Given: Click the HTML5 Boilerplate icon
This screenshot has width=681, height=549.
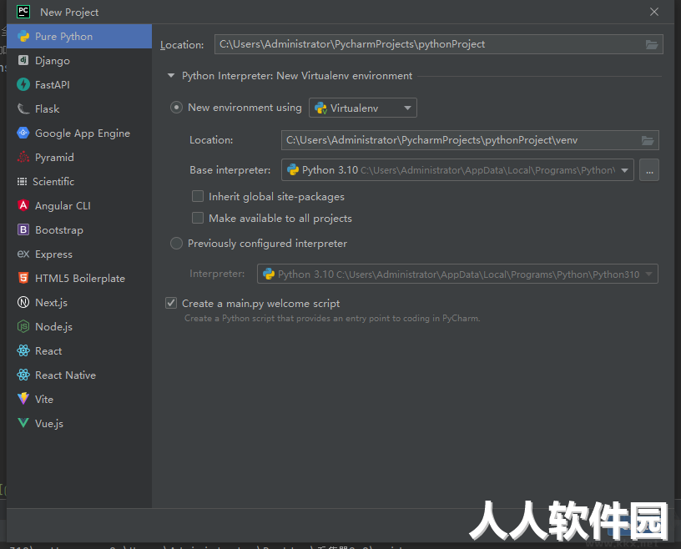Looking at the screenshot, I should (23, 278).
